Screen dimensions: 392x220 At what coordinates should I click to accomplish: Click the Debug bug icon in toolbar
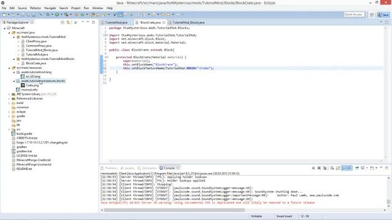pyautogui.click(x=48, y=15)
